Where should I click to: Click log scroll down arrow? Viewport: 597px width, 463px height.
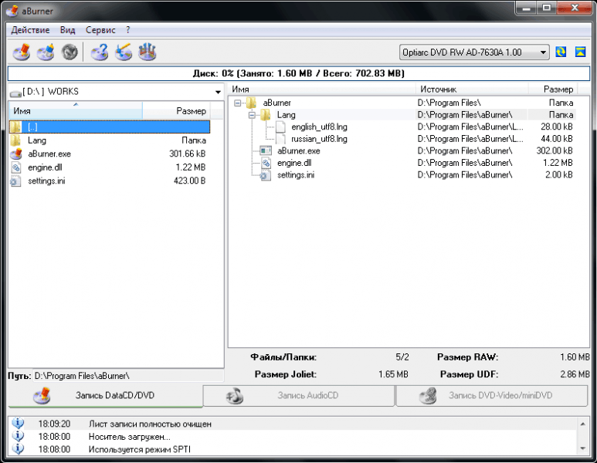pos(582,449)
